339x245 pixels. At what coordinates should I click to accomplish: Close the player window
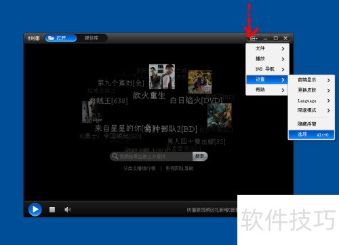coord(285,38)
